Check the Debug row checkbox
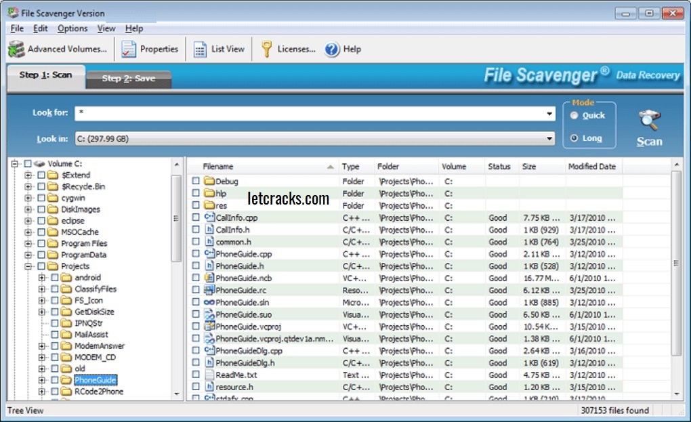The height and width of the screenshot is (422, 691). (196, 181)
